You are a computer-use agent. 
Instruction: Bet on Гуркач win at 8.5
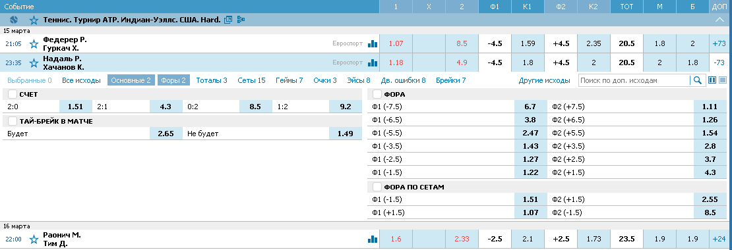[462, 44]
